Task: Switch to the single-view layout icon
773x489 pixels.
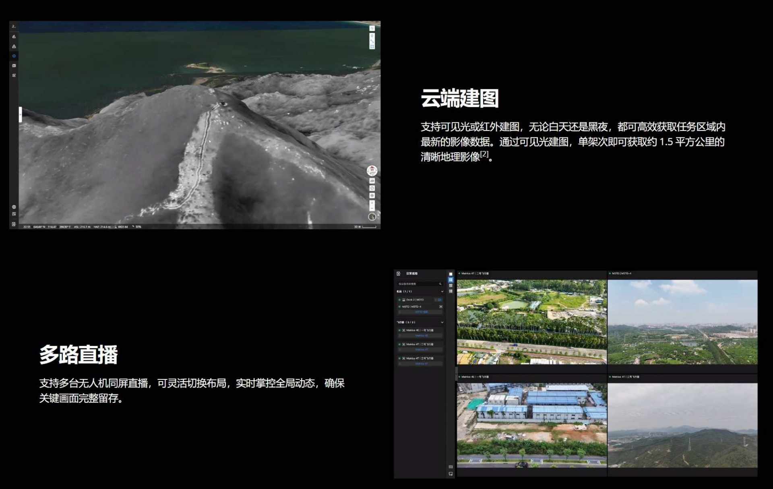Action: (451, 274)
